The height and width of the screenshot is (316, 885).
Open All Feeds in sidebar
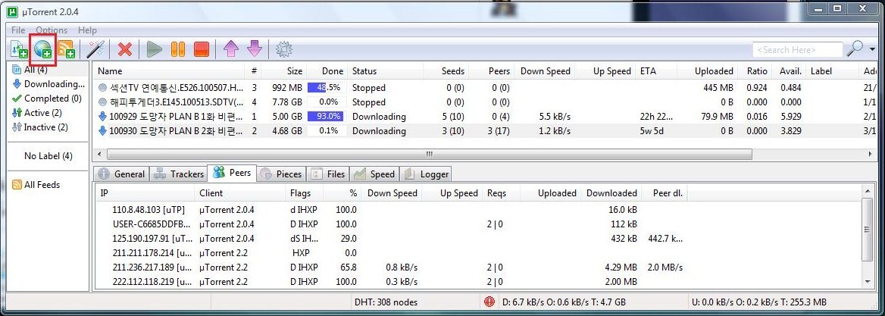(36, 184)
